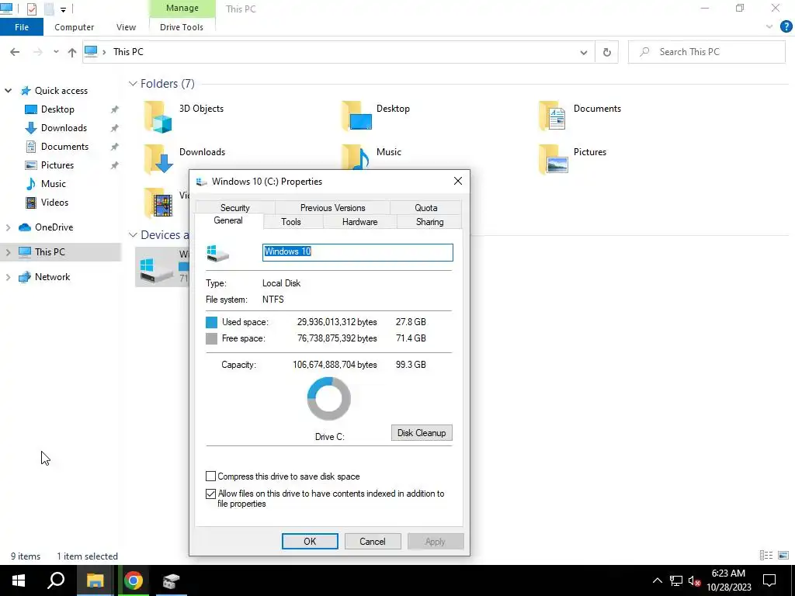Open Explorer Help question mark icon
This screenshot has height=596, width=795.
[x=786, y=27]
